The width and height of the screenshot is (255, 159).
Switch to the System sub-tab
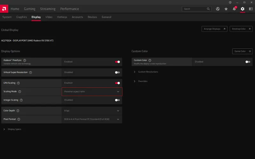tap(7, 17)
